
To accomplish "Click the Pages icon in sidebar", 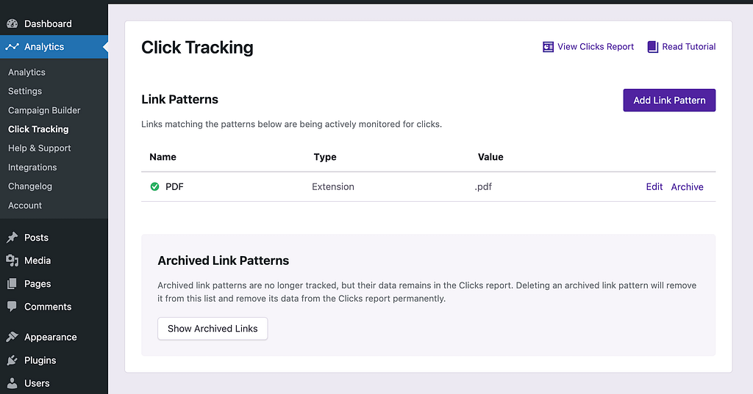I will (12, 284).
